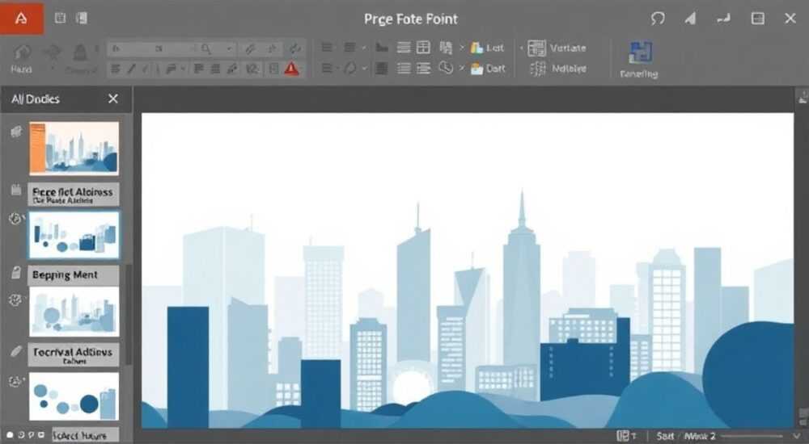Click the red warning triangle icon
809x444 pixels.
coord(291,69)
